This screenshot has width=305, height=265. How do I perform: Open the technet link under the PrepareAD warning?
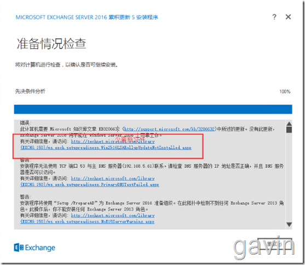tap(113, 215)
